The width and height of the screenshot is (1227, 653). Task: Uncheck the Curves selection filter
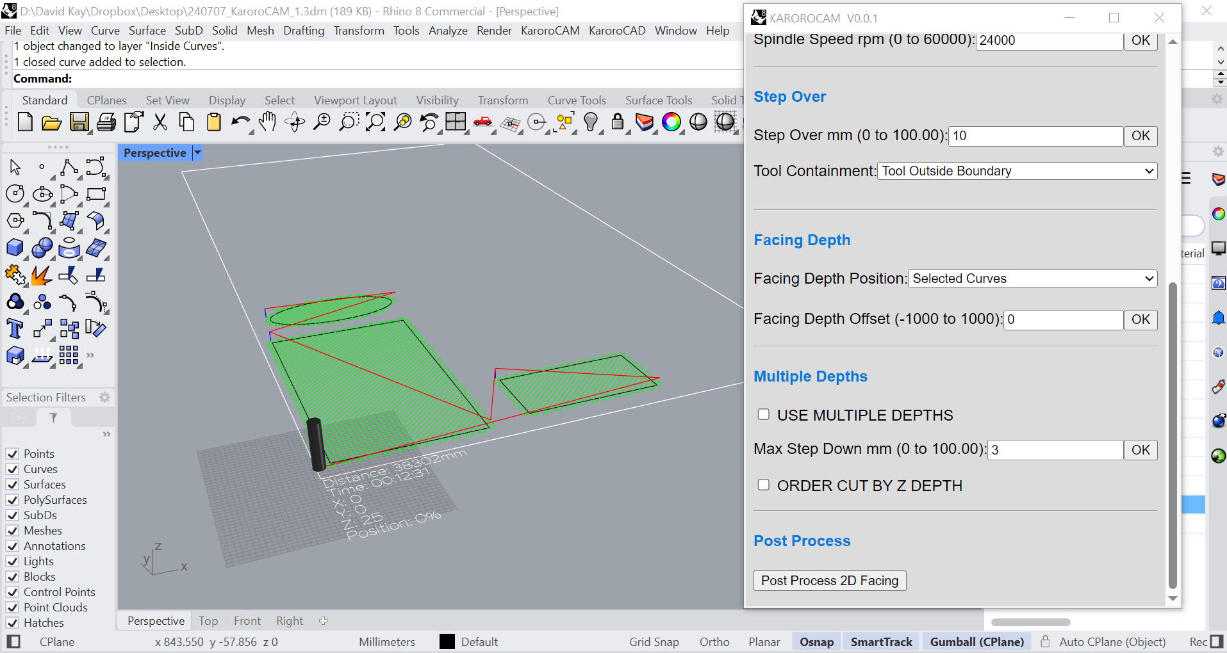click(12, 469)
